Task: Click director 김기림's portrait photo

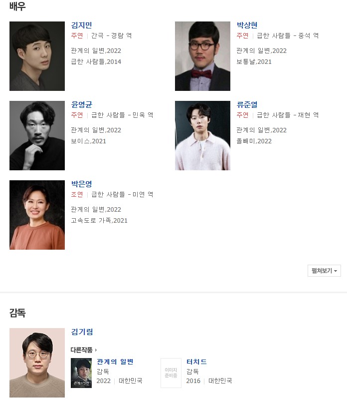Action: tap(37, 363)
